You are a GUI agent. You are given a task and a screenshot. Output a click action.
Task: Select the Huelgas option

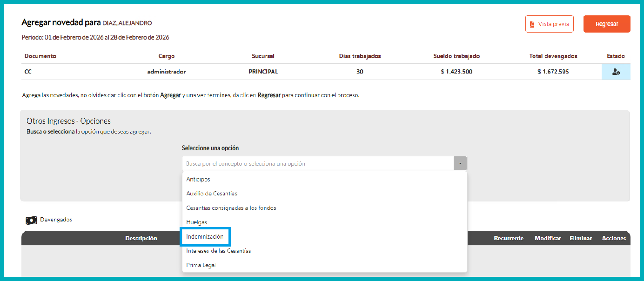[x=196, y=222]
